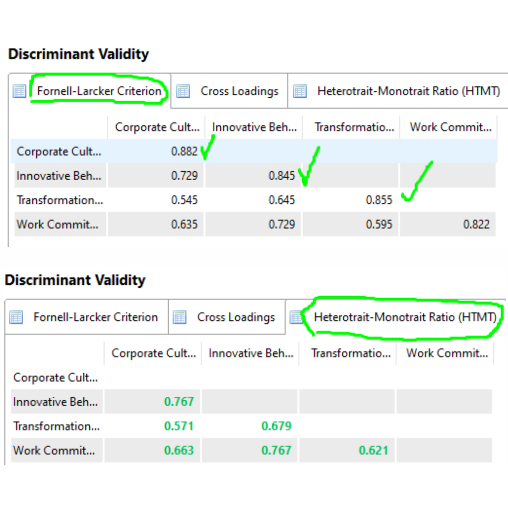Select Innovative Beh... column header in HTMT table
The image size is (508, 508).
click(x=251, y=353)
